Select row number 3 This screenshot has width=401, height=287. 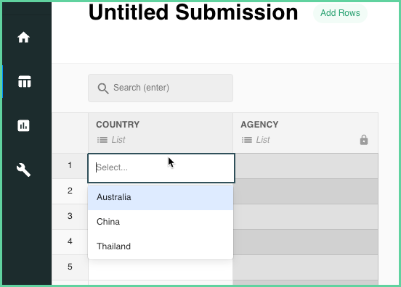tap(70, 216)
